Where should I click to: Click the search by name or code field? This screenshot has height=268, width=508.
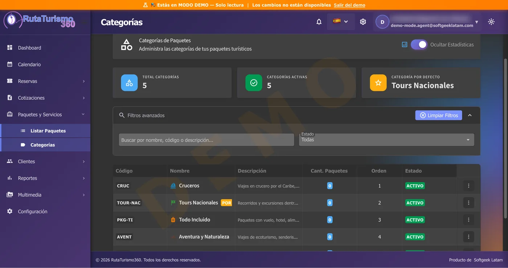pos(206,140)
